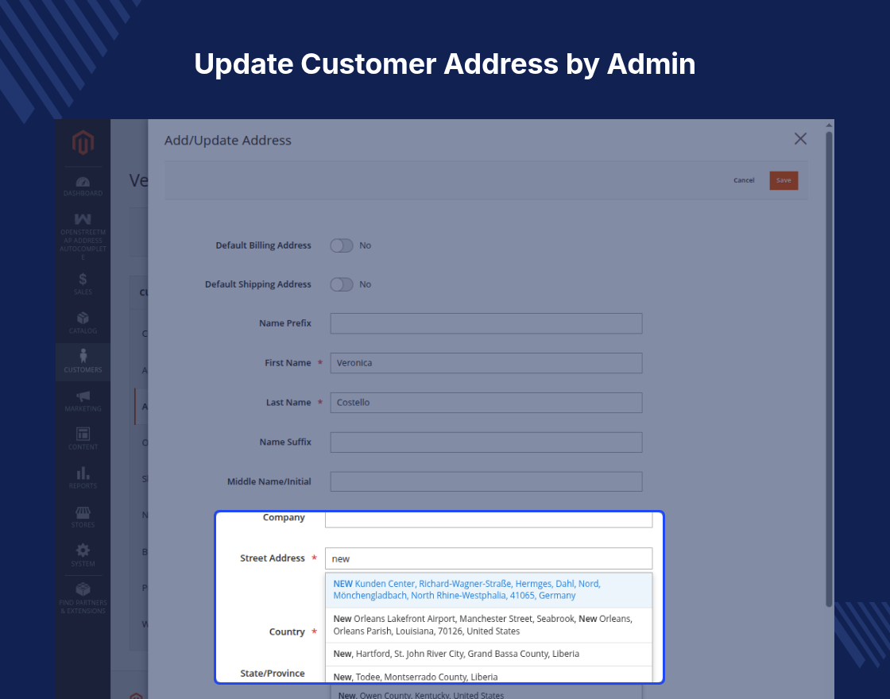Select New, Hartford, Grand Bassa County suggestion

click(489, 655)
